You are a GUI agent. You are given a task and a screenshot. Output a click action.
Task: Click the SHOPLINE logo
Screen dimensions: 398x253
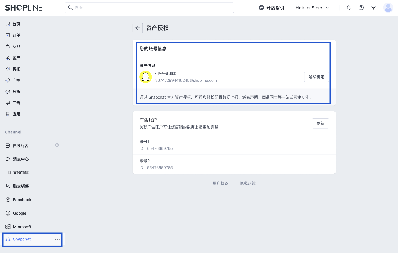pos(24,8)
